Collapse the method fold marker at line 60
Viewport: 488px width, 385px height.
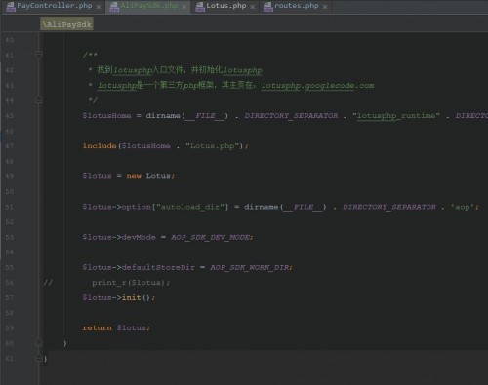[x=38, y=342]
